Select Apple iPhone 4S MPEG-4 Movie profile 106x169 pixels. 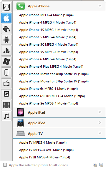coord(48,30)
